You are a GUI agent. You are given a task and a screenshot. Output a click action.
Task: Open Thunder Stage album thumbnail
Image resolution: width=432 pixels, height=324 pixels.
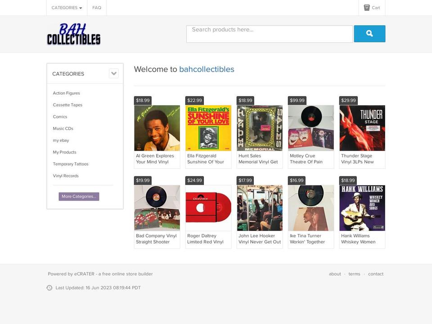362,128
